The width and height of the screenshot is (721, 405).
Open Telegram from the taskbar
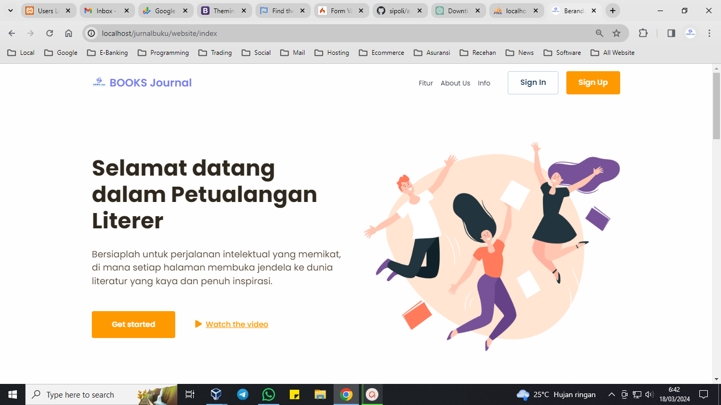(243, 394)
